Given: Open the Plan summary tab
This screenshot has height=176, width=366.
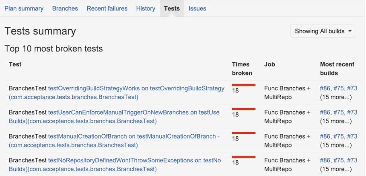Looking at the screenshot, I should pyautogui.click(x=24, y=8).
